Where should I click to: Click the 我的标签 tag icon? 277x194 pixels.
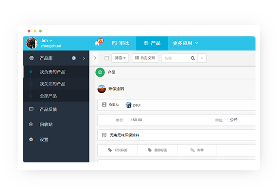[150, 150]
